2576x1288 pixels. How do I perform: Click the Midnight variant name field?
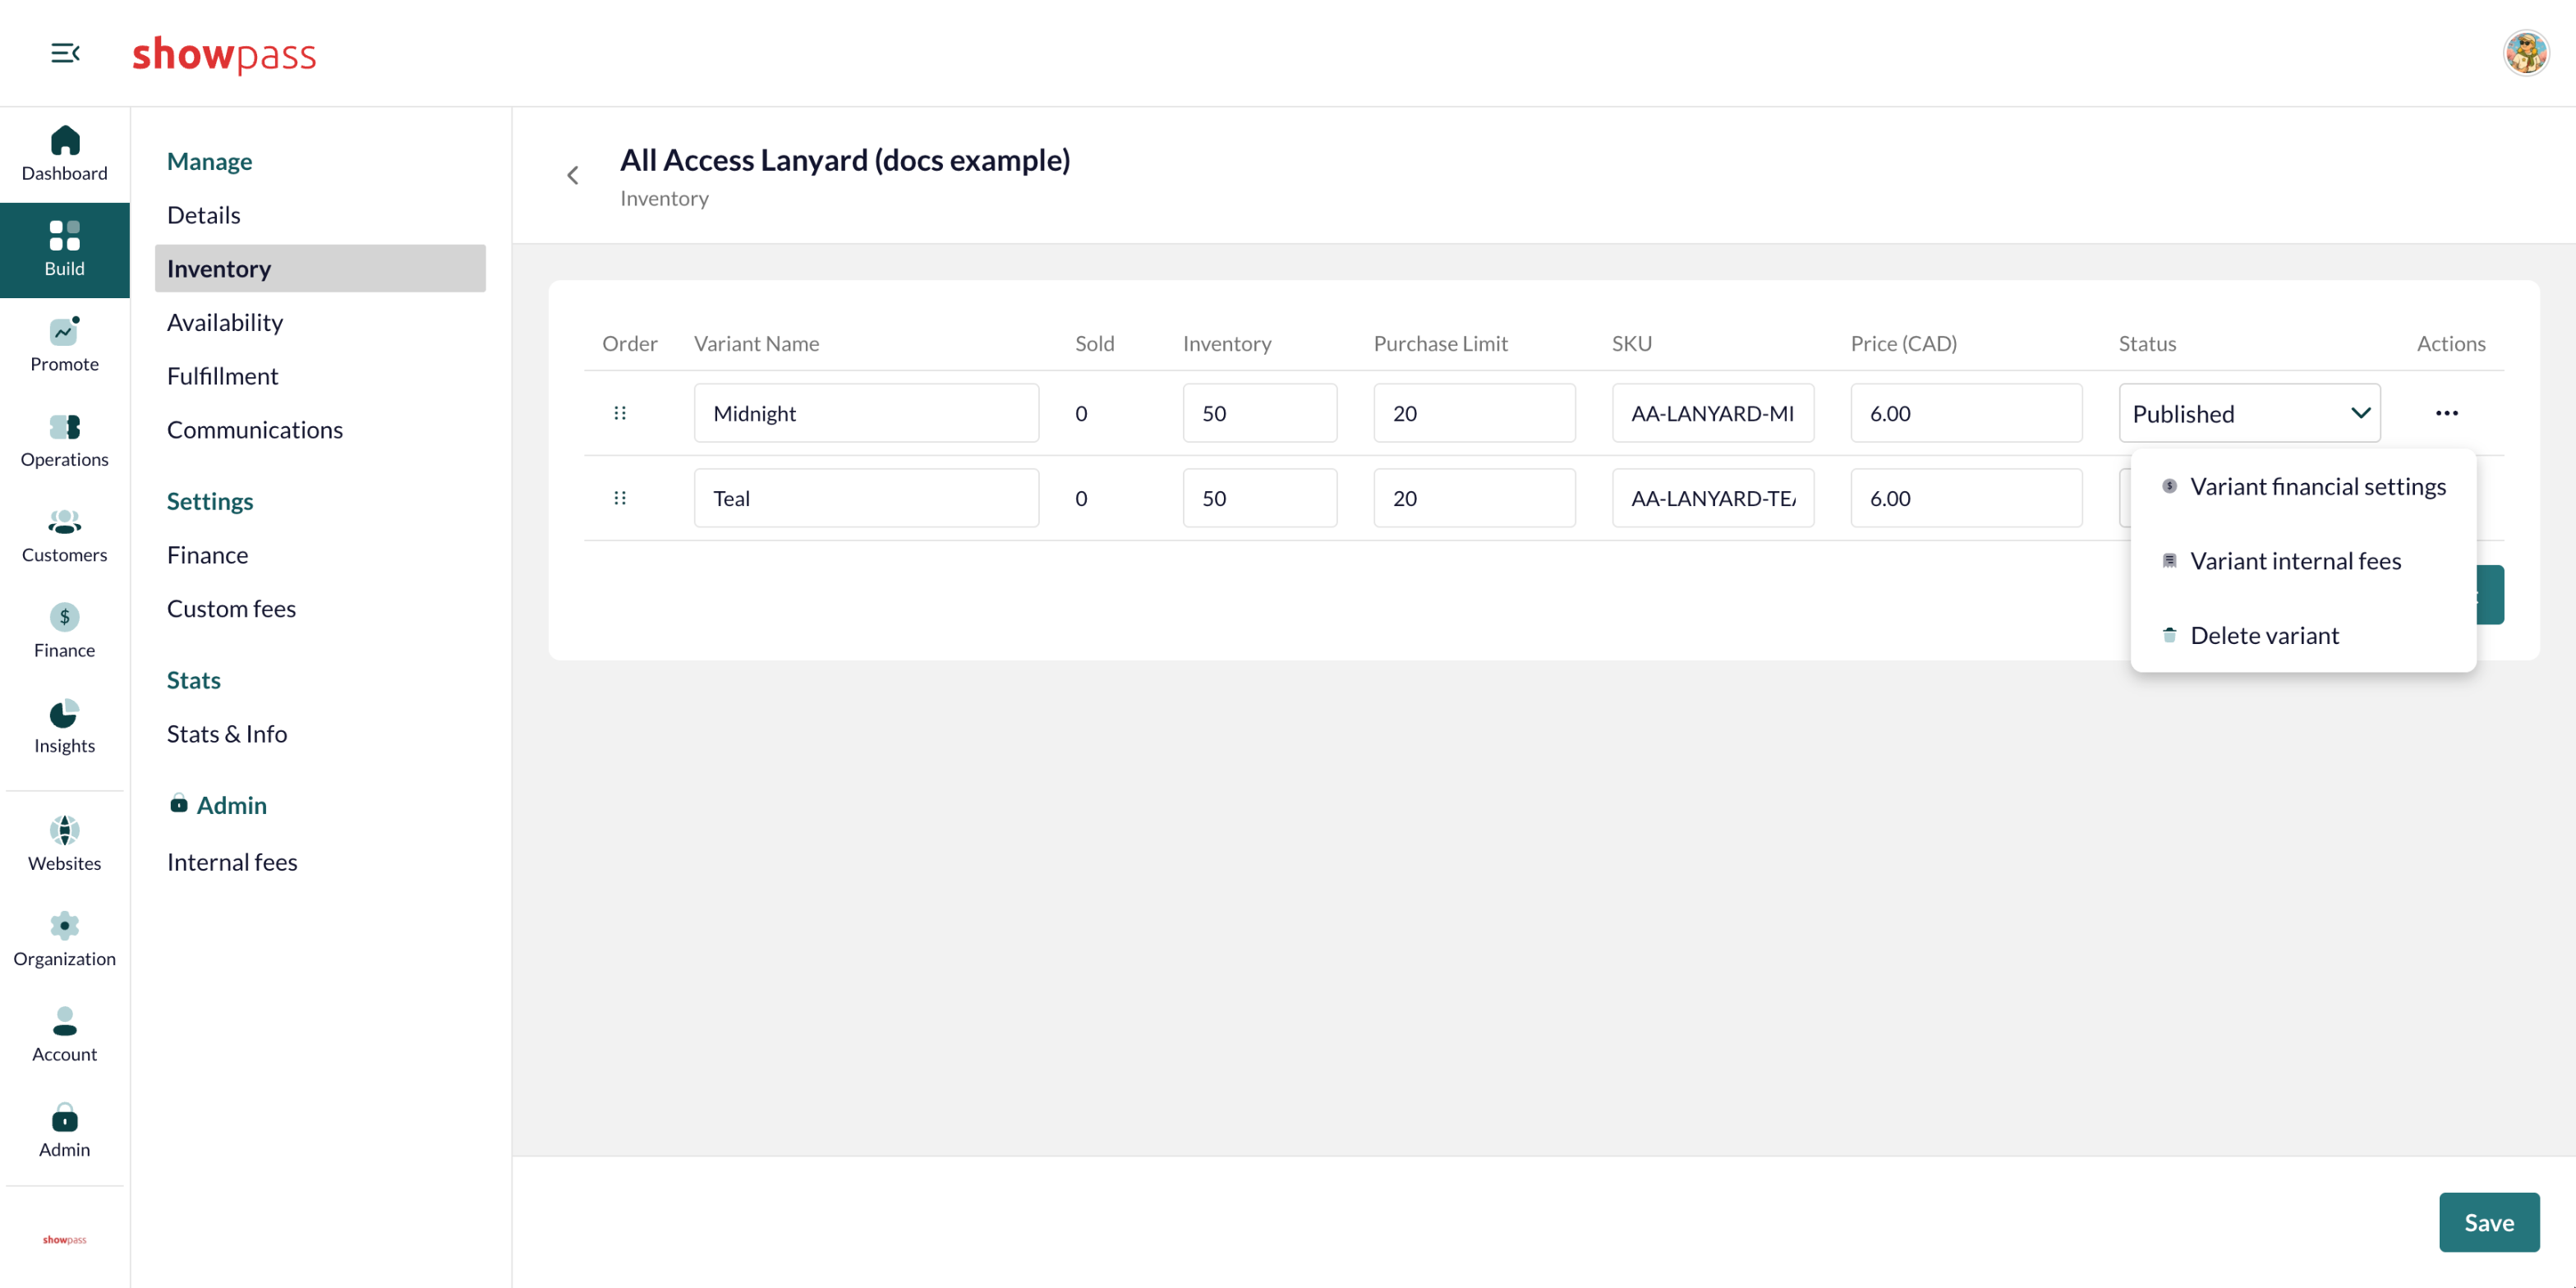(x=866, y=413)
